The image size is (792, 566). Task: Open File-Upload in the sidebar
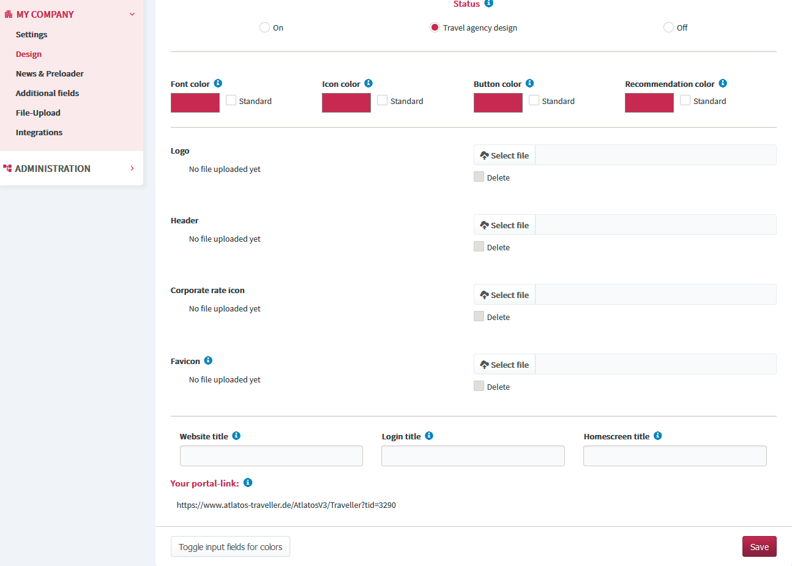38,113
